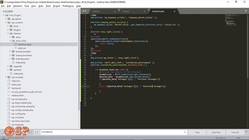
Task: Click the functions.php file icon in sidebar
Action: tap(16, 44)
